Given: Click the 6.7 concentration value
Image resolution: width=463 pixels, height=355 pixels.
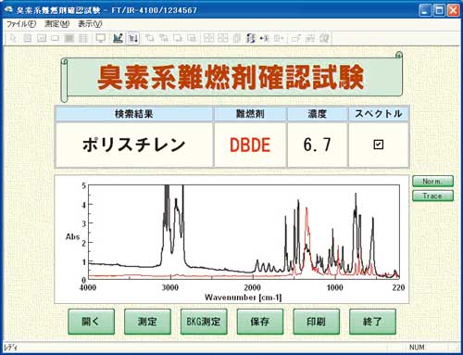Looking at the screenshot, I should [318, 145].
